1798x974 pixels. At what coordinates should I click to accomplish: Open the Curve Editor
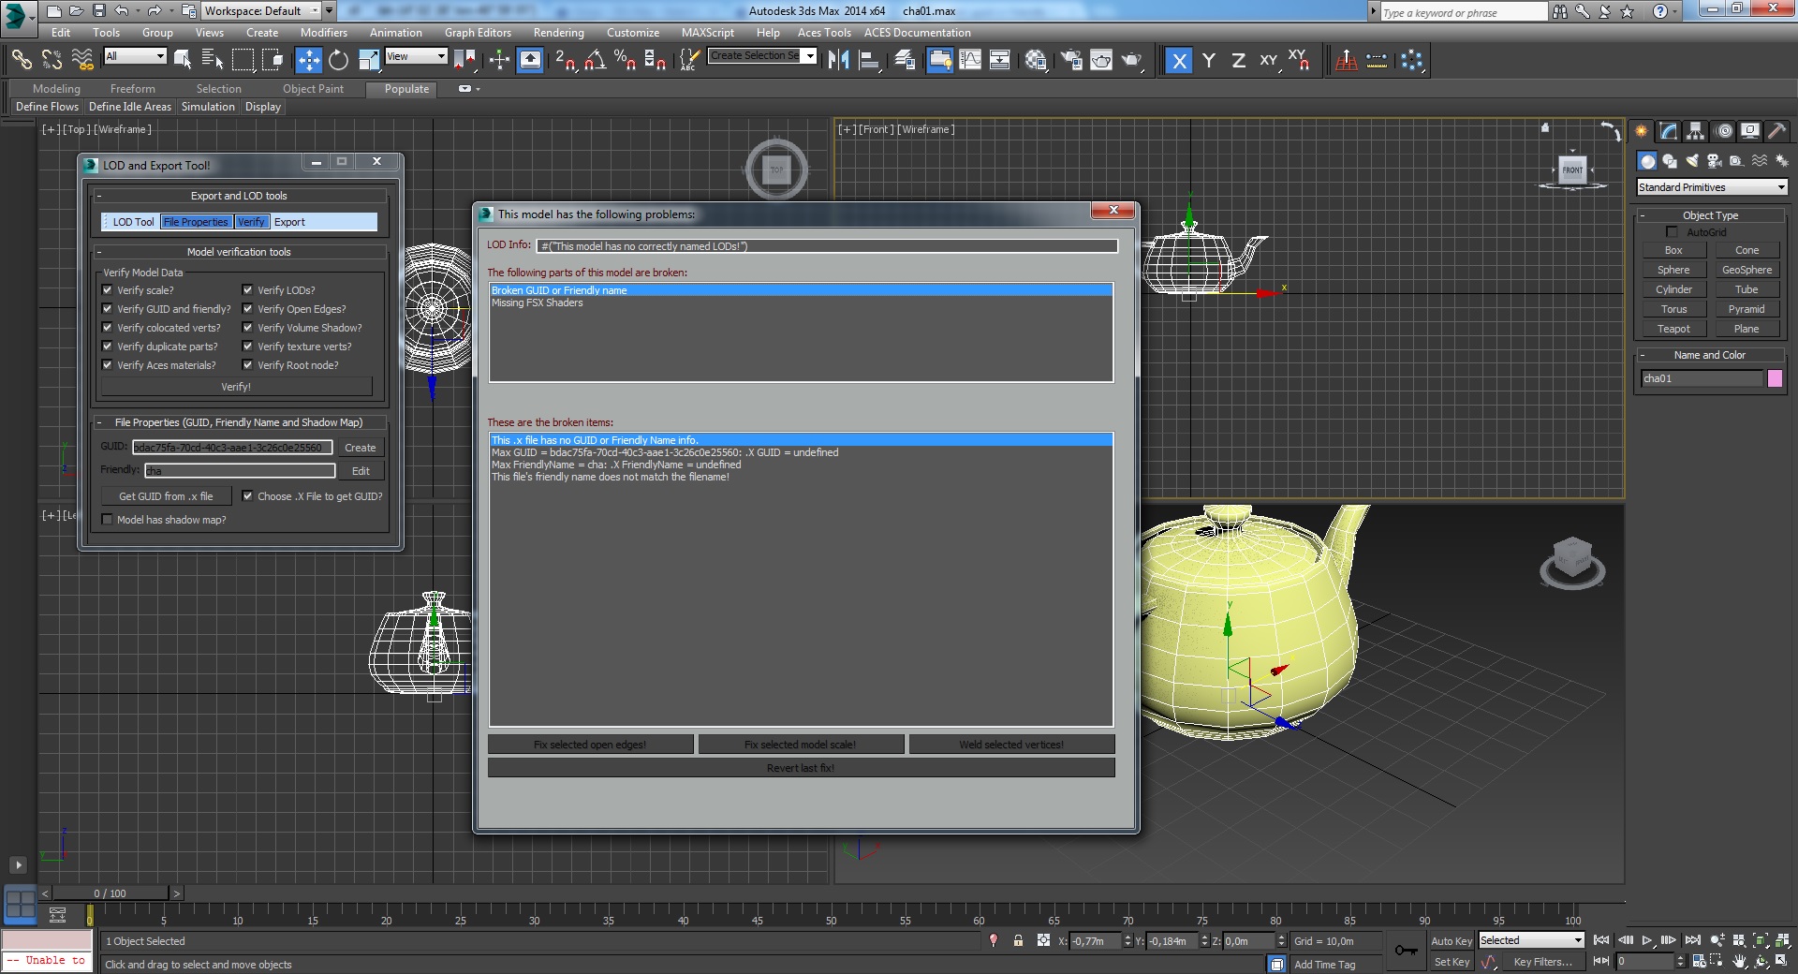[970, 60]
